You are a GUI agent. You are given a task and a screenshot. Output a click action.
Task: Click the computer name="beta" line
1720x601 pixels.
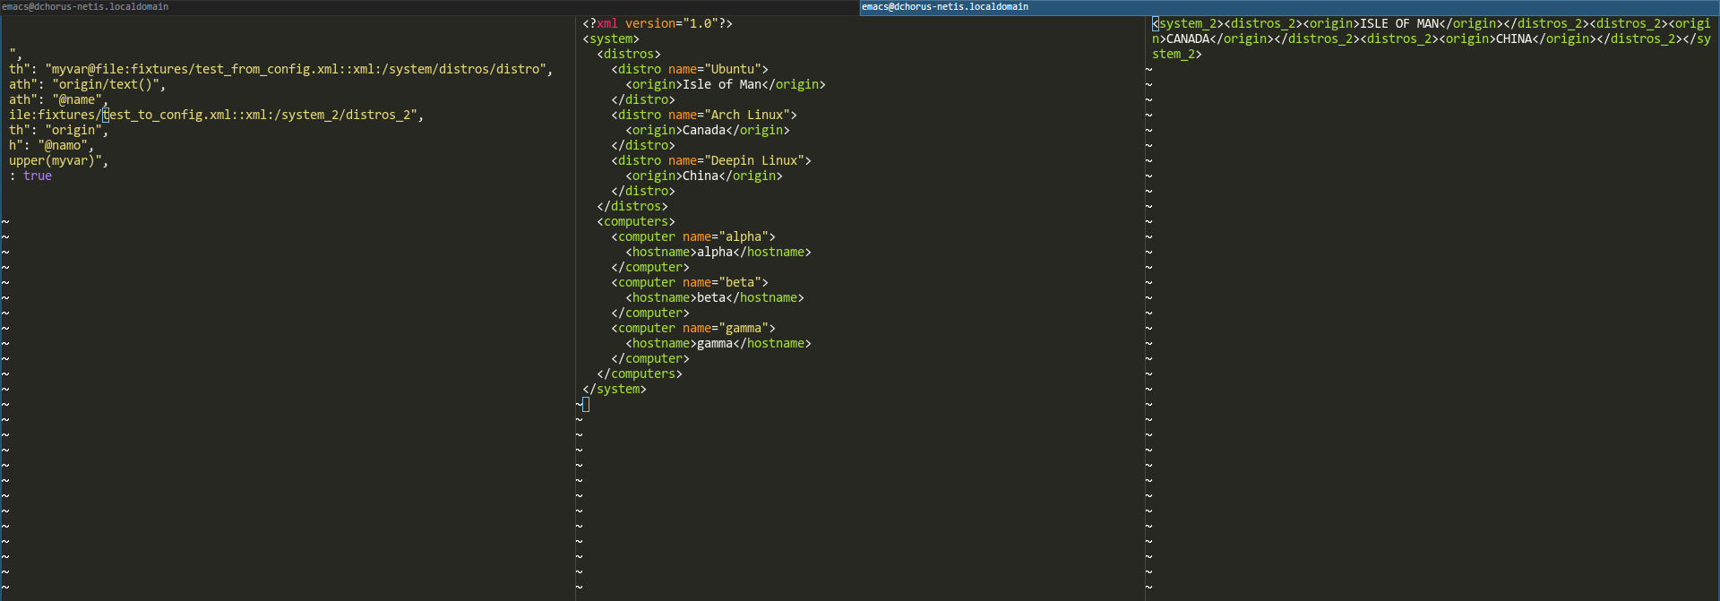(690, 282)
